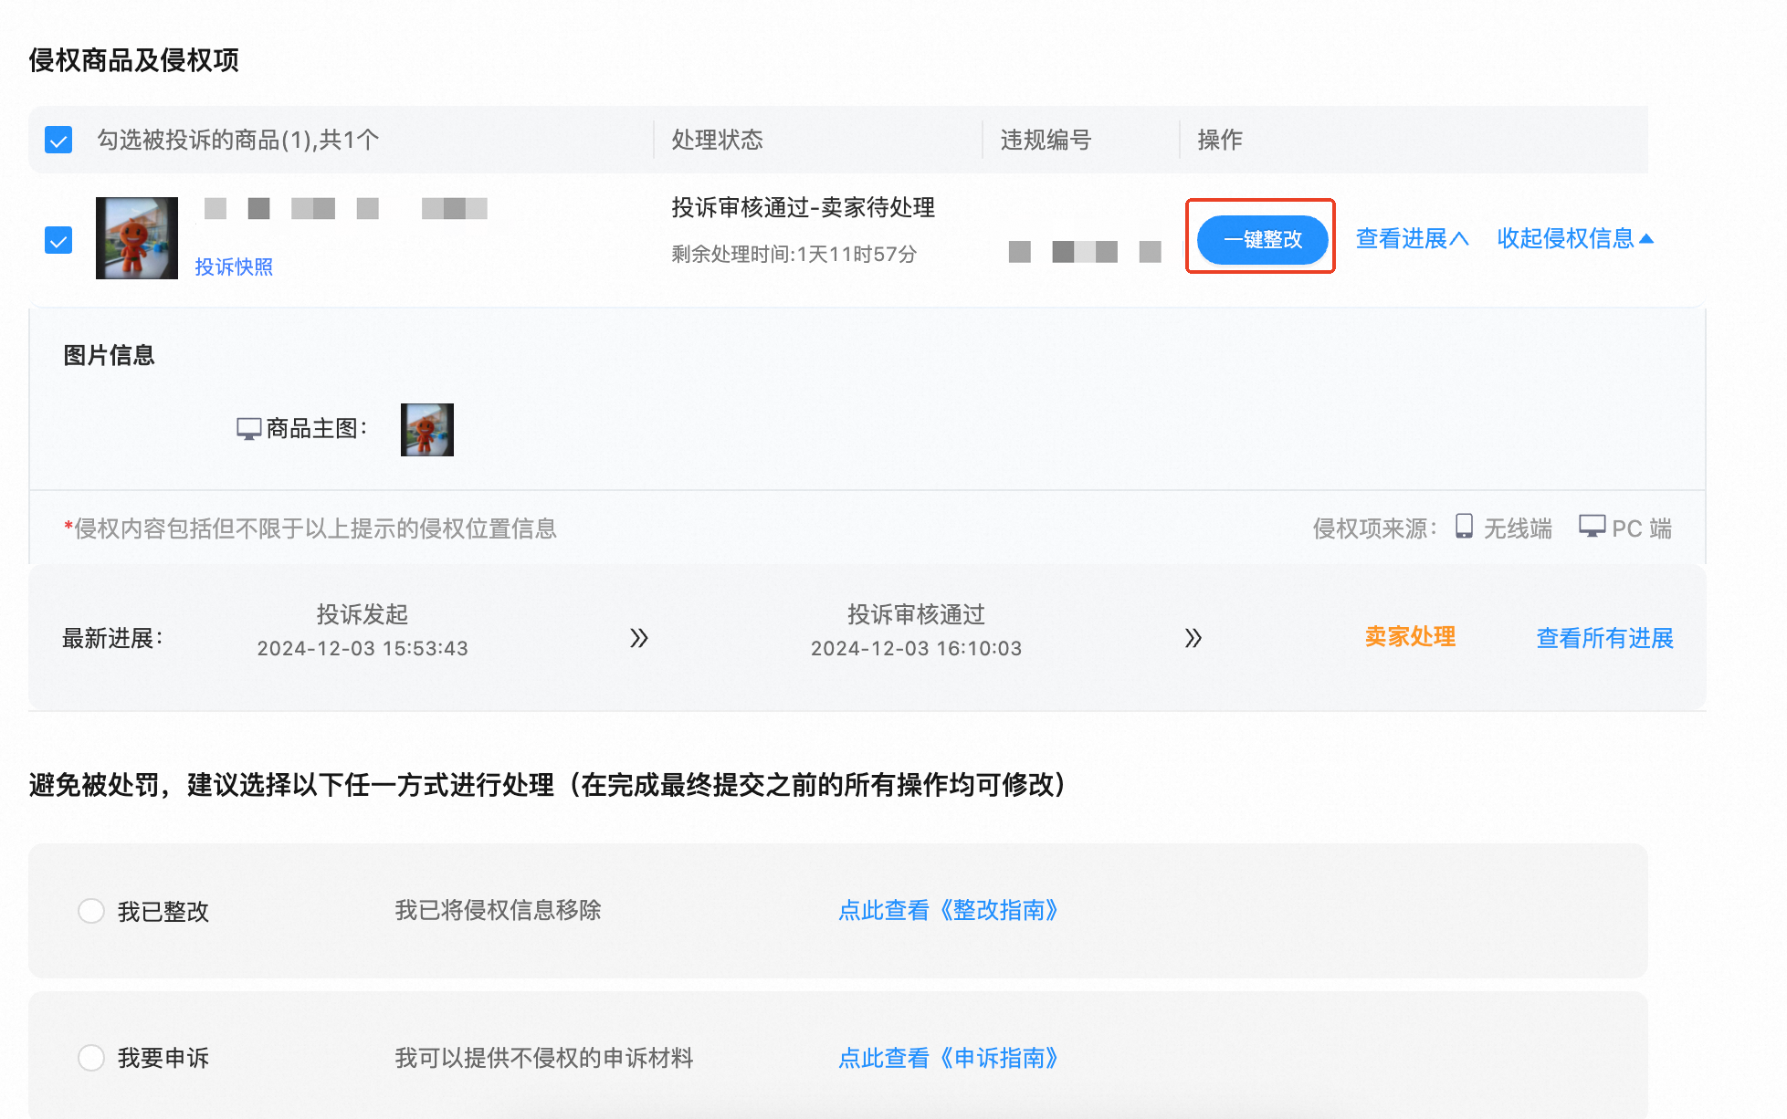1787x1119 pixels.
Task: Click the 商品主图 monitor icon
Action: pos(248,428)
